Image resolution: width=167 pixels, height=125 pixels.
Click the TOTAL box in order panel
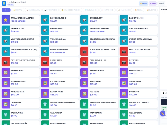164,102
